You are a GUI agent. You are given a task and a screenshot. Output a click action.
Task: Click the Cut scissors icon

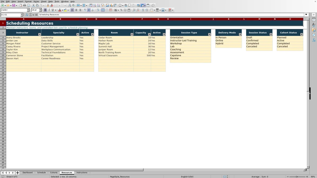[x=34, y=5]
